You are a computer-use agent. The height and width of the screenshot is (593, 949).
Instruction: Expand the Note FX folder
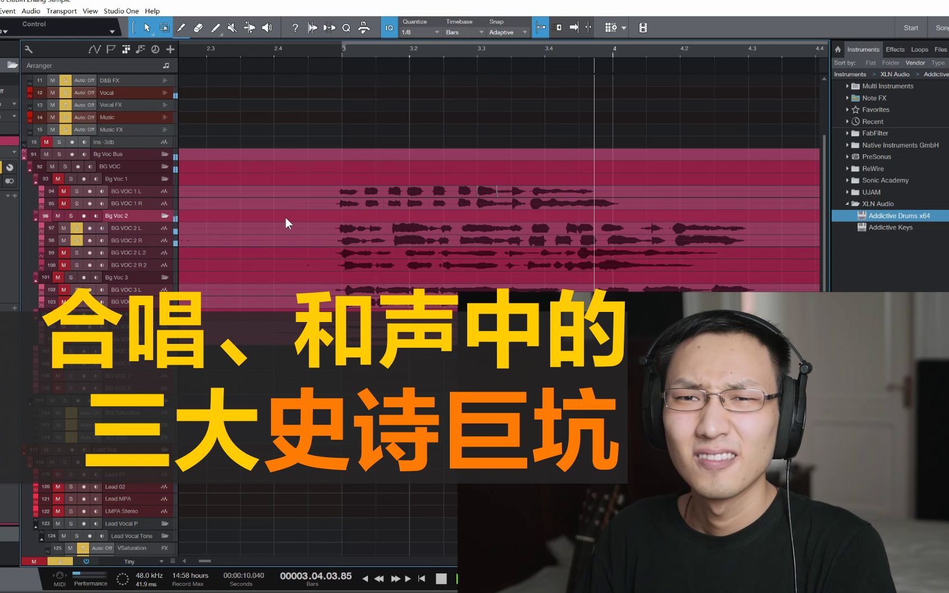coord(847,98)
